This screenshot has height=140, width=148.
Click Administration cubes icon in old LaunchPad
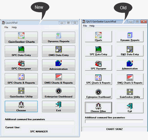[x=130, y=63]
